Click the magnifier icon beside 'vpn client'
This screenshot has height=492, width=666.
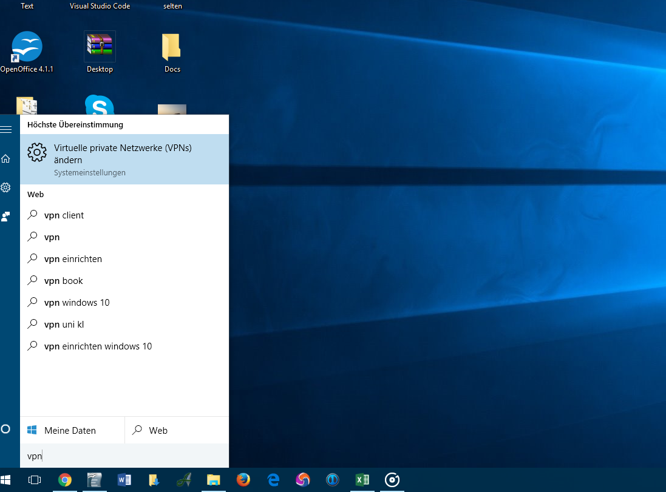pos(32,215)
